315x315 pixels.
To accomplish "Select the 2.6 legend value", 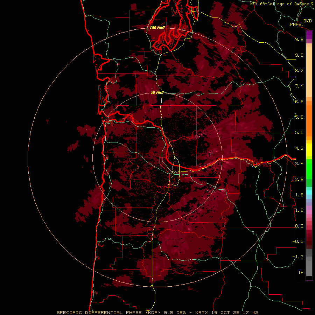I will 299,180.
